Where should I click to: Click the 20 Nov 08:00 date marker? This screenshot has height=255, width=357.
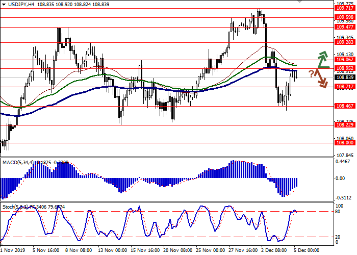tap(176, 250)
